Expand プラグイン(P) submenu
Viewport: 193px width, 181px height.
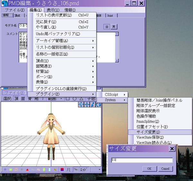tap(62, 94)
